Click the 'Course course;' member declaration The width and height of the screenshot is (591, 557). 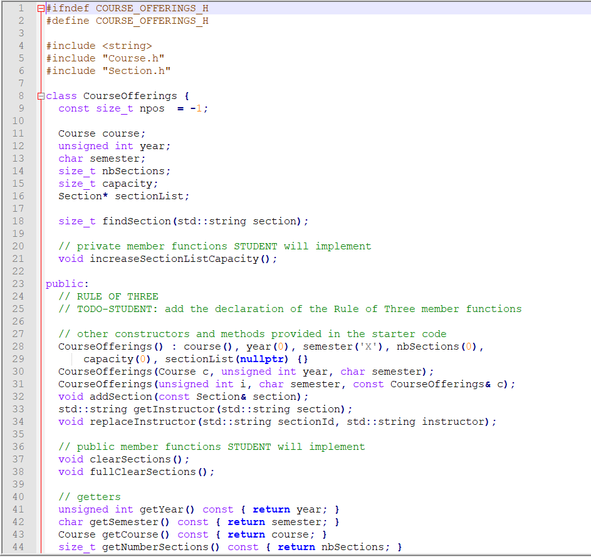pyautogui.click(x=102, y=134)
